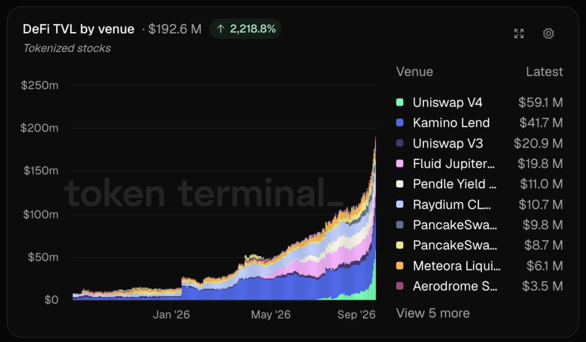Click the Aerodrome magenta color swatch

(x=399, y=286)
